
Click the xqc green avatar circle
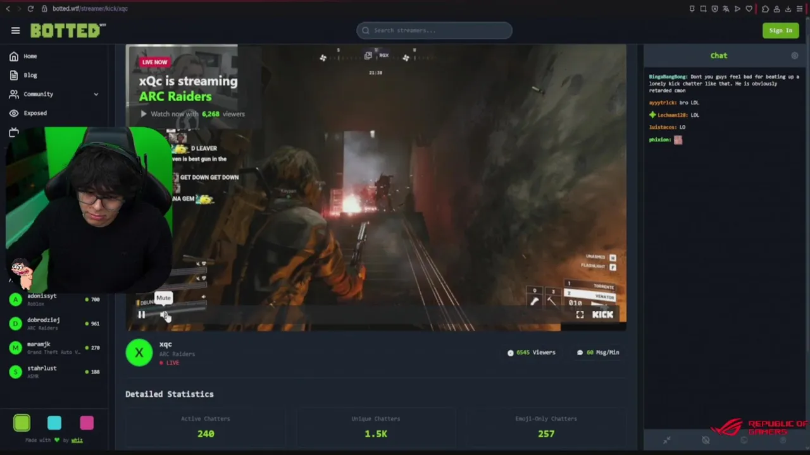click(x=139, y=353)
